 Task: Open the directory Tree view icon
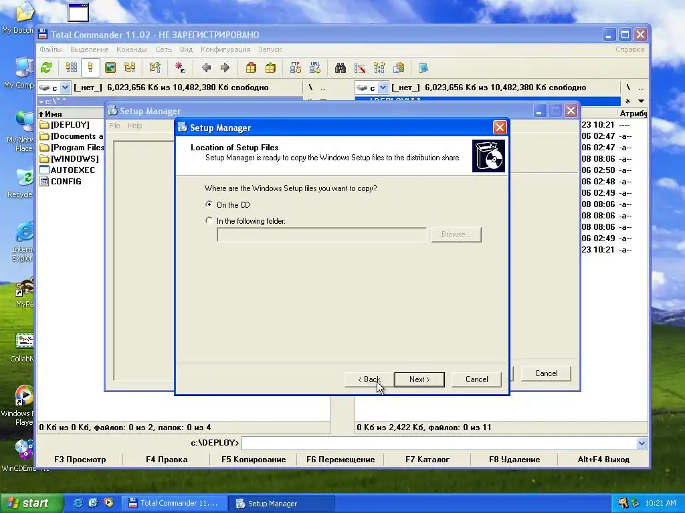(130, 67)
